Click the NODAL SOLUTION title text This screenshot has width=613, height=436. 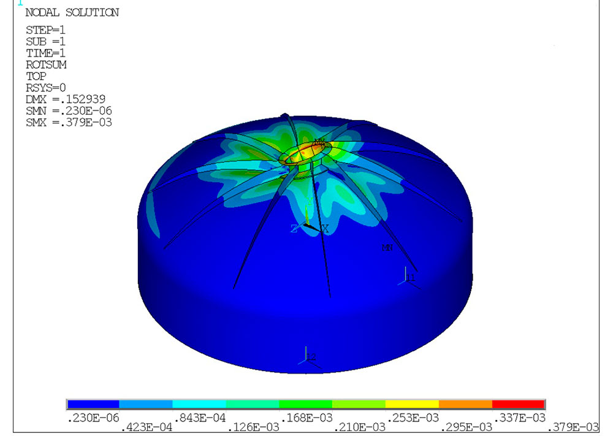(72, 13)
